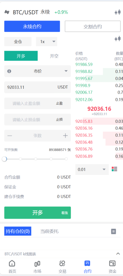The height and width of the screenshot is (276, 123).
Task: Go to 首页 home in bottom navigation
Action: tap(12, 267)
